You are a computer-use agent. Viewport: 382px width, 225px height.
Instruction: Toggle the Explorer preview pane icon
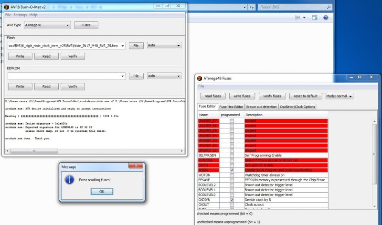pyautogui.click(x=315, y=18)
